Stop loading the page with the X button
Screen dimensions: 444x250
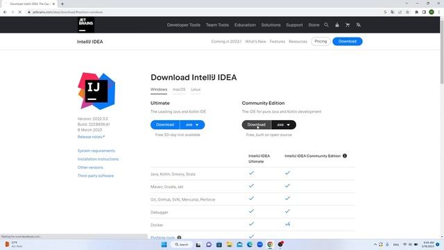point(20,12)
